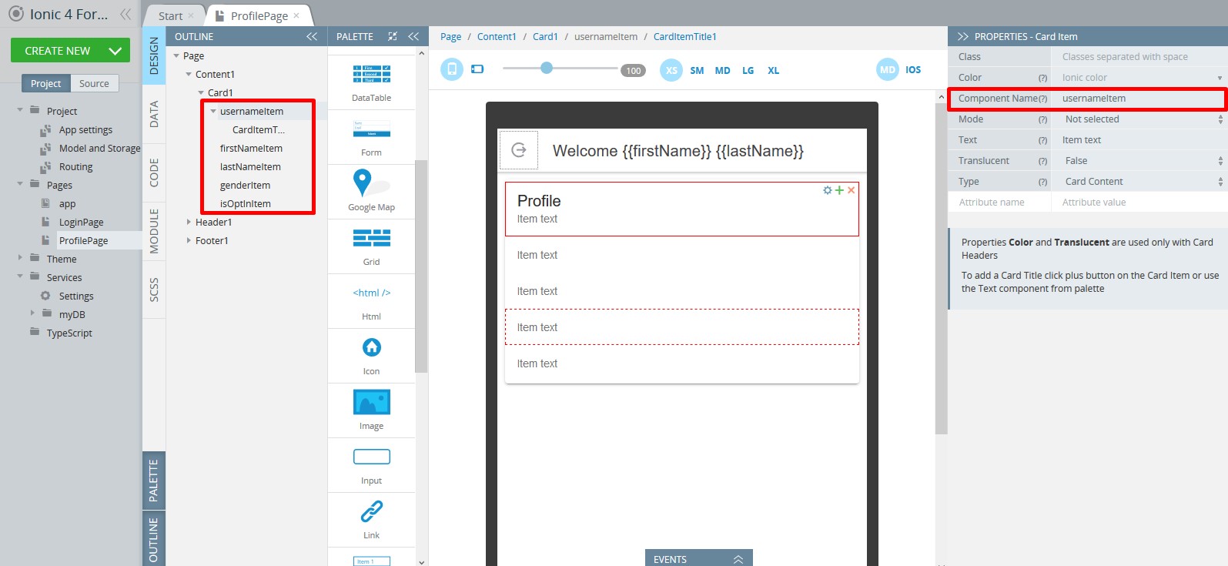Screen dimensions: 1228x566
Task: Switch to the Source tab
Action: point(94,83)
